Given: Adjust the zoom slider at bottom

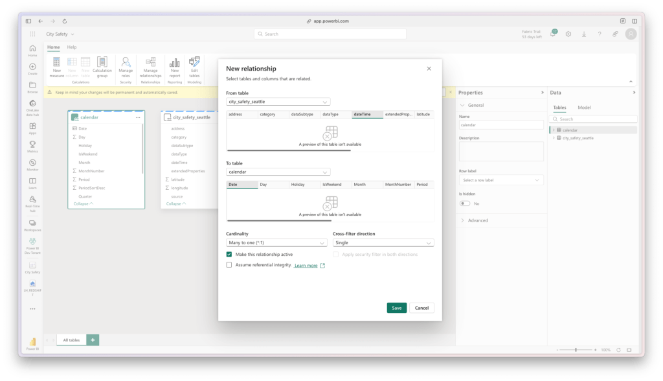Looking at the screenshot, I should (x=576, y=350).
